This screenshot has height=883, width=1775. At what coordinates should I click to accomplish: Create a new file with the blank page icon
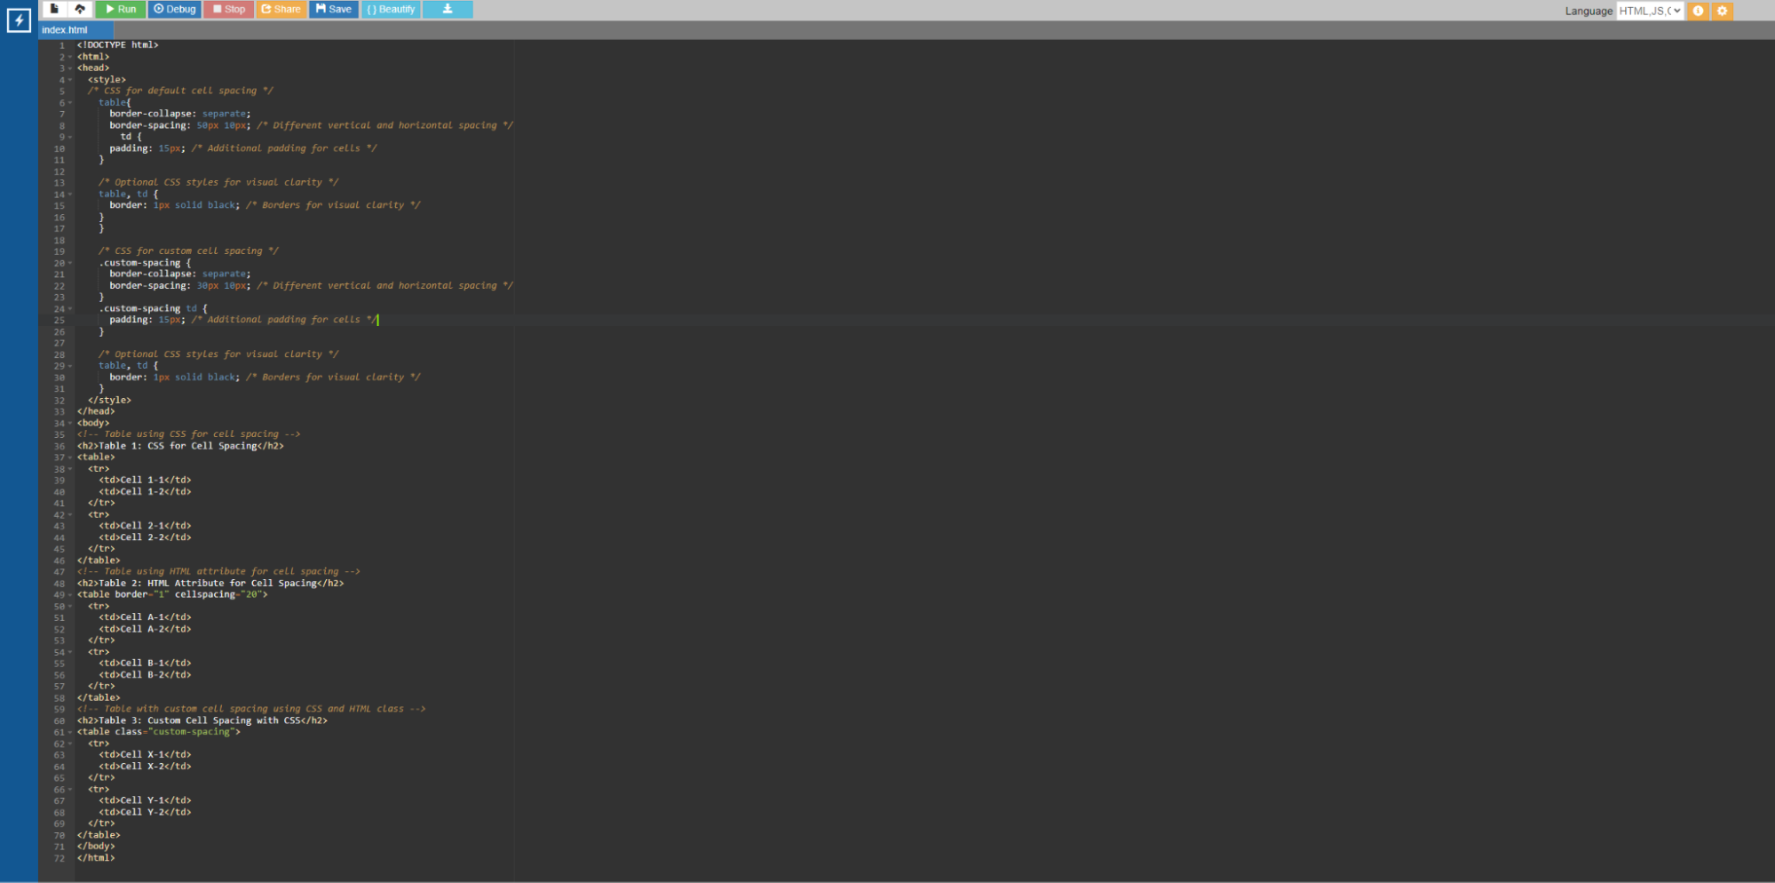coord(54,9)
